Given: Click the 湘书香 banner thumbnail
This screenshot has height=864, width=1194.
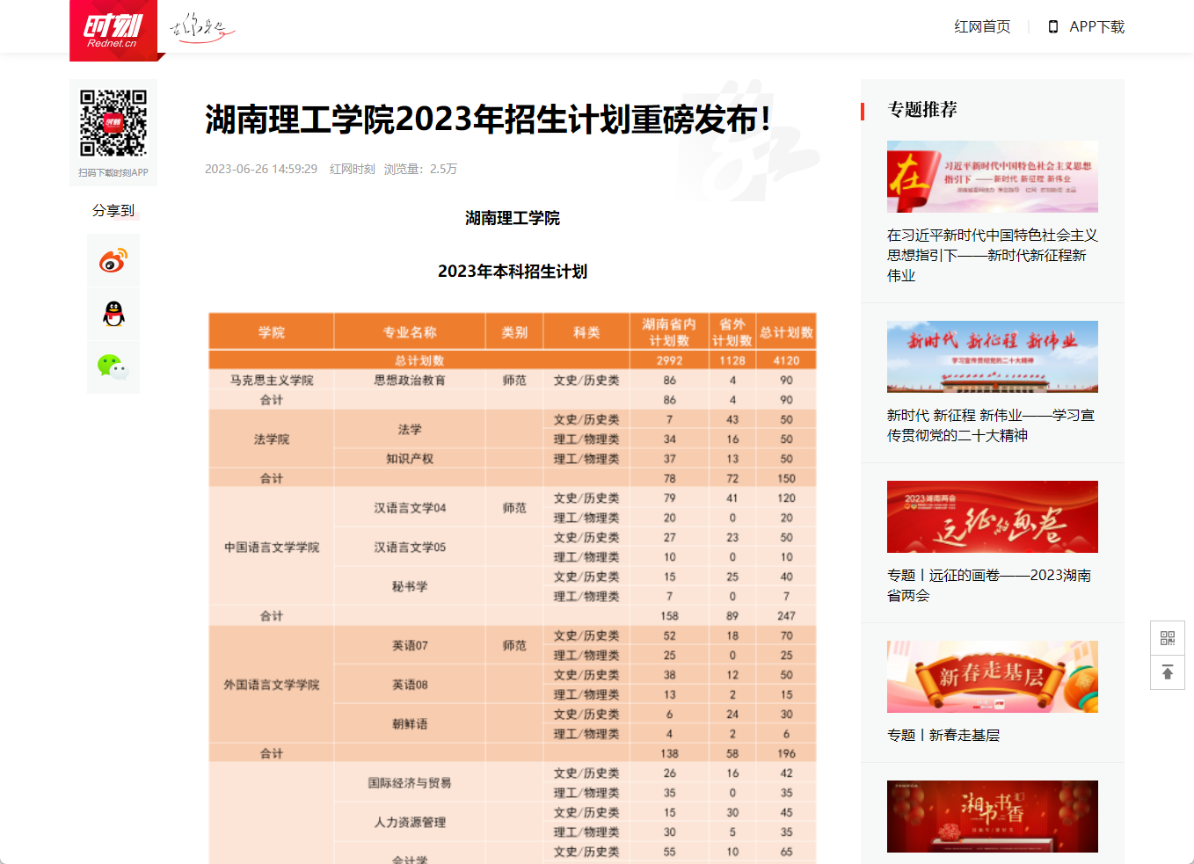Looking at the screenshot, I should (x=992, y=817).
